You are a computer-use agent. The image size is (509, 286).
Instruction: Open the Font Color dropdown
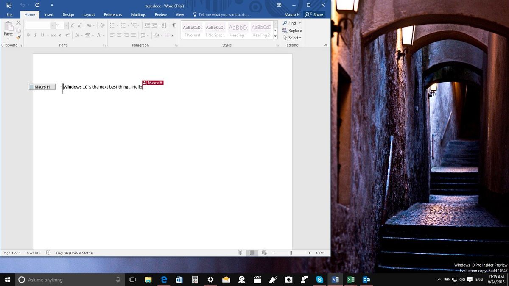102,35
